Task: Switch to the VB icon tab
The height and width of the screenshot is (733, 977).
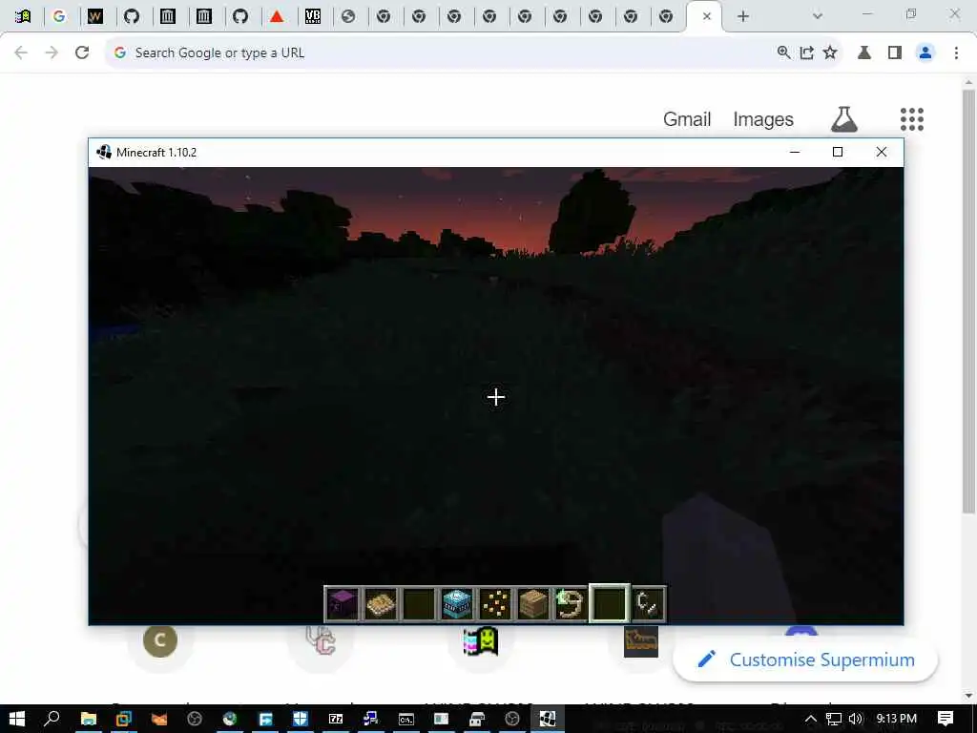Action: coord(313,16)
